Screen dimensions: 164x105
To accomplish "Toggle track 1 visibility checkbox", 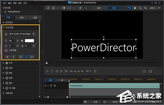I will click(x=55, y=85).
